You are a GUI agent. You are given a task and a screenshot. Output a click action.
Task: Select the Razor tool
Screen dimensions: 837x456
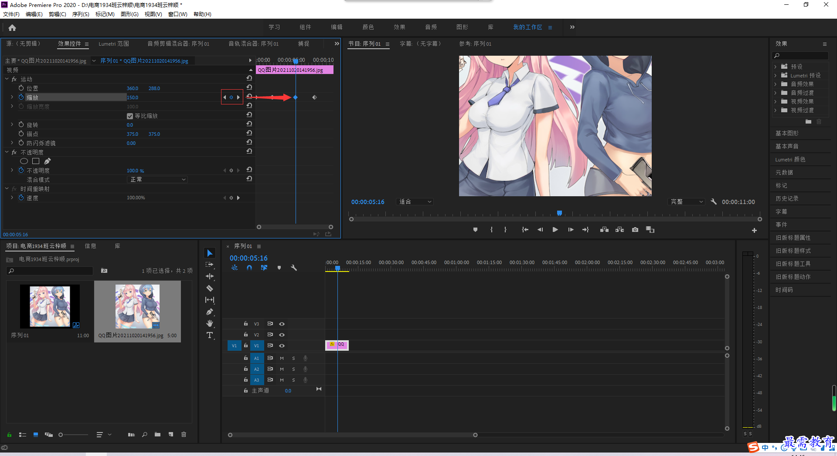tap(210, 288)
